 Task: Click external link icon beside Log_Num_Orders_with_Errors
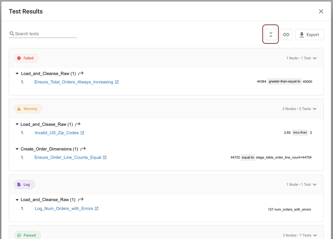(x=97, y=209)
